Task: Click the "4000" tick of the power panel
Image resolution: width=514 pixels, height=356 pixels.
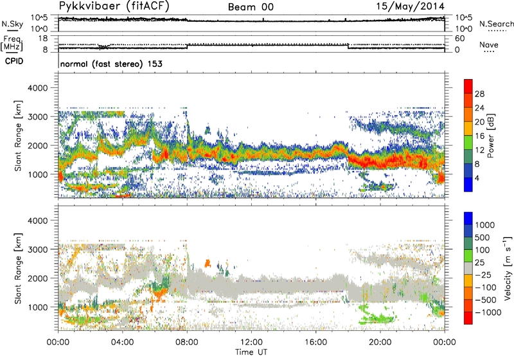Action: point(38,88)
